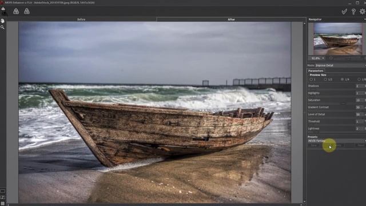
Task: Select the Hand tool
Action: [x=2, y=21]
